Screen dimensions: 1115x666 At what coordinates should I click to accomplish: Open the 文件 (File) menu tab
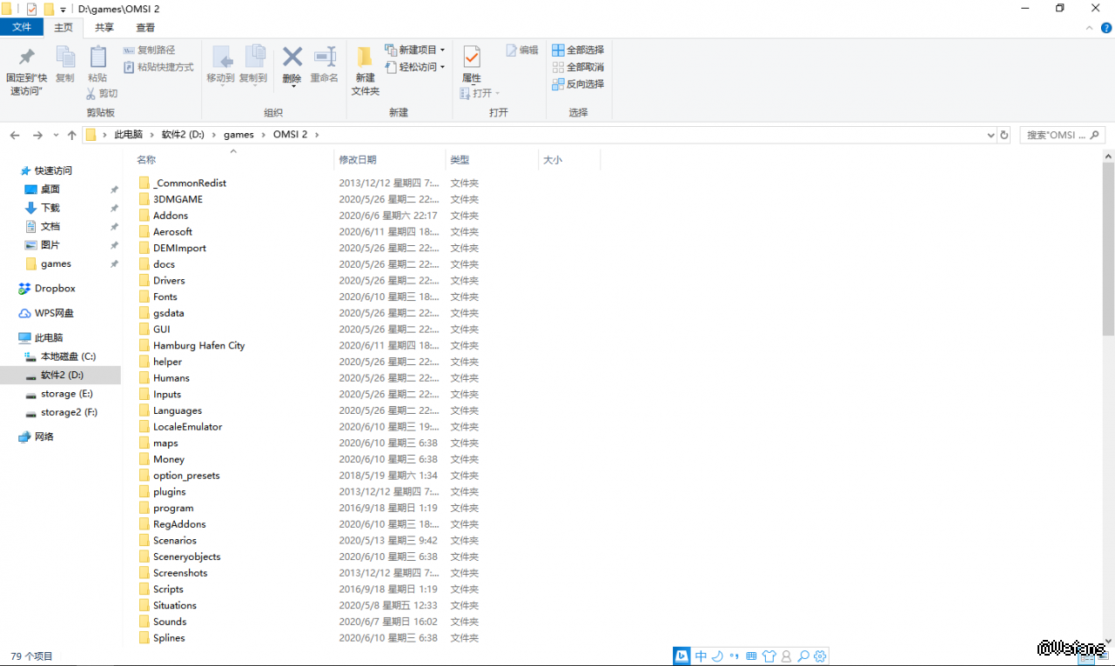point(22,28)
